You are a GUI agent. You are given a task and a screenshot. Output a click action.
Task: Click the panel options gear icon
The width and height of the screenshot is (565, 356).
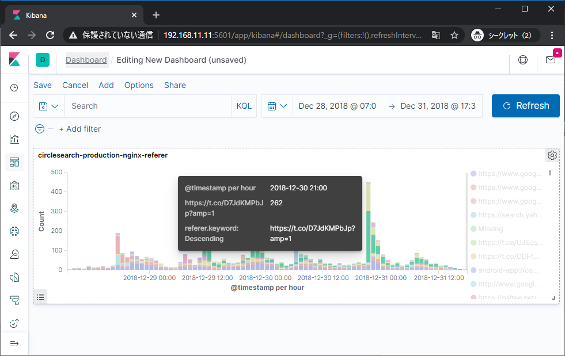[552, 155]
